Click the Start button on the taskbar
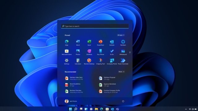This screenshot has height=111, width=198. 71,109
